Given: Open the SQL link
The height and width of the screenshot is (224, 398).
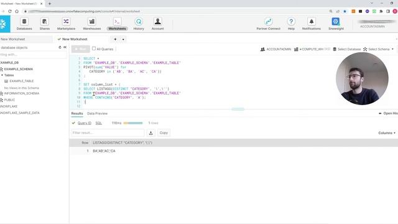Looking at the screenshot, I should click(x=98, y=123).
